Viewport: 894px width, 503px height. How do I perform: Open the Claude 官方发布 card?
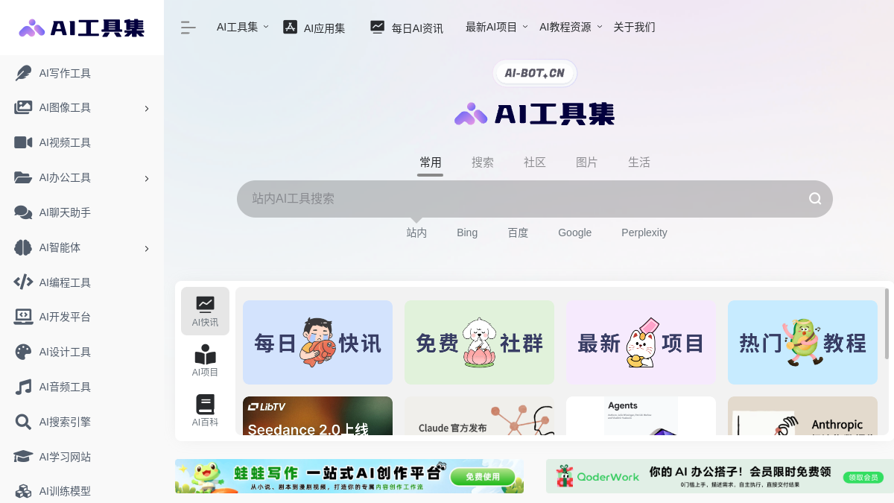479,416
